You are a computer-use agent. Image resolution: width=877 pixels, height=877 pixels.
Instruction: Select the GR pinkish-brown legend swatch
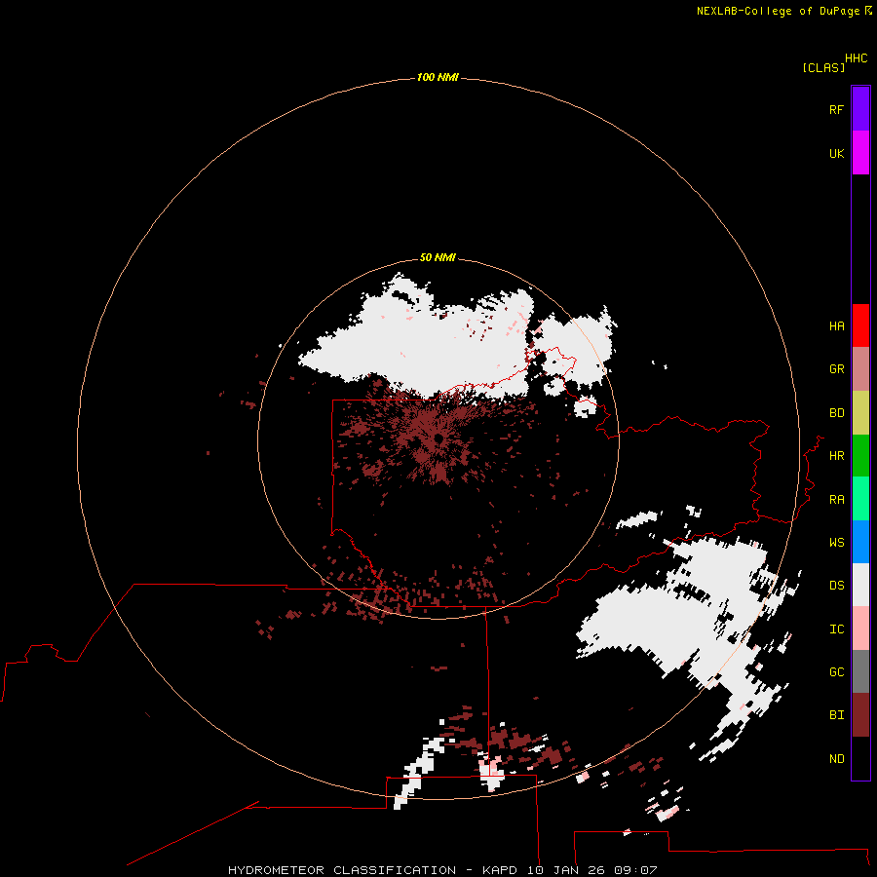coord(860,369)
